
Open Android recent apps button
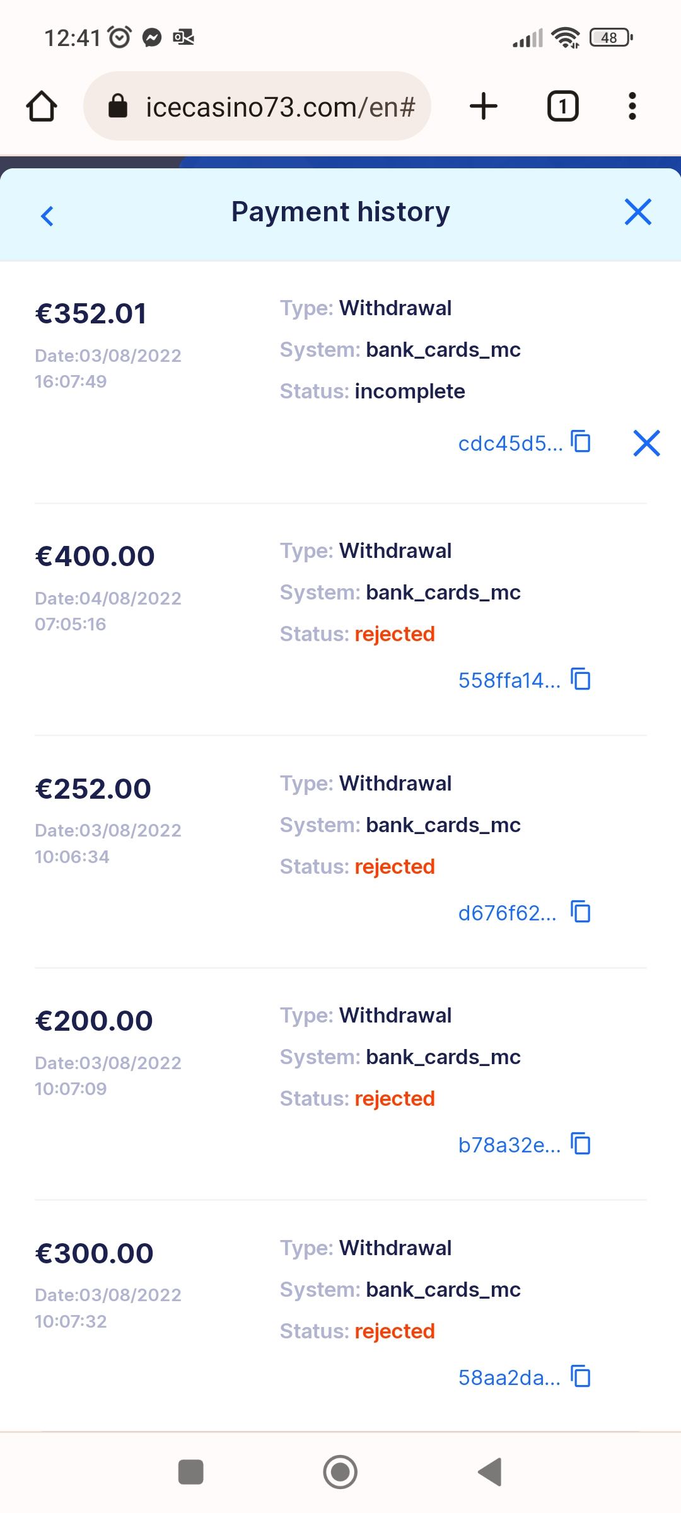[x=191, y=1473]
